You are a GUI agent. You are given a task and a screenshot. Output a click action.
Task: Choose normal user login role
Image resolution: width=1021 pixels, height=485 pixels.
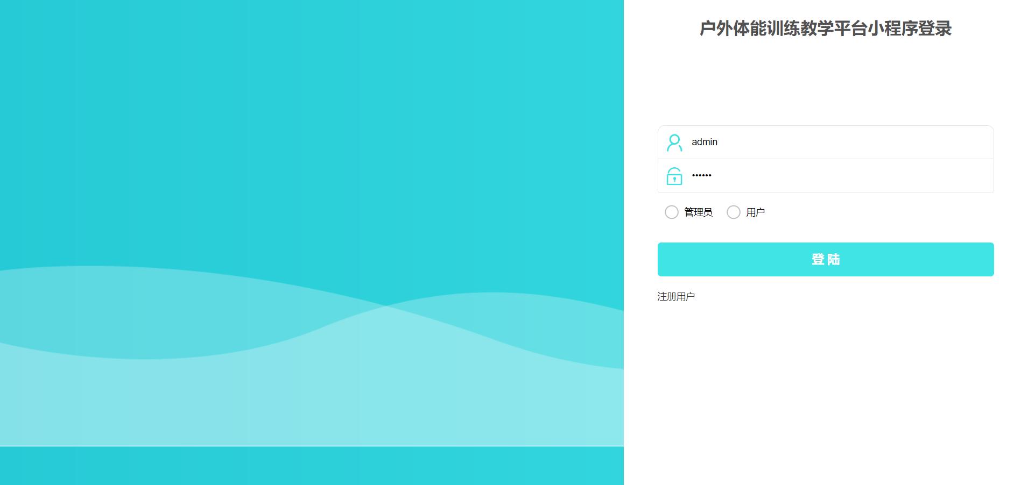(x=733, y=212)
